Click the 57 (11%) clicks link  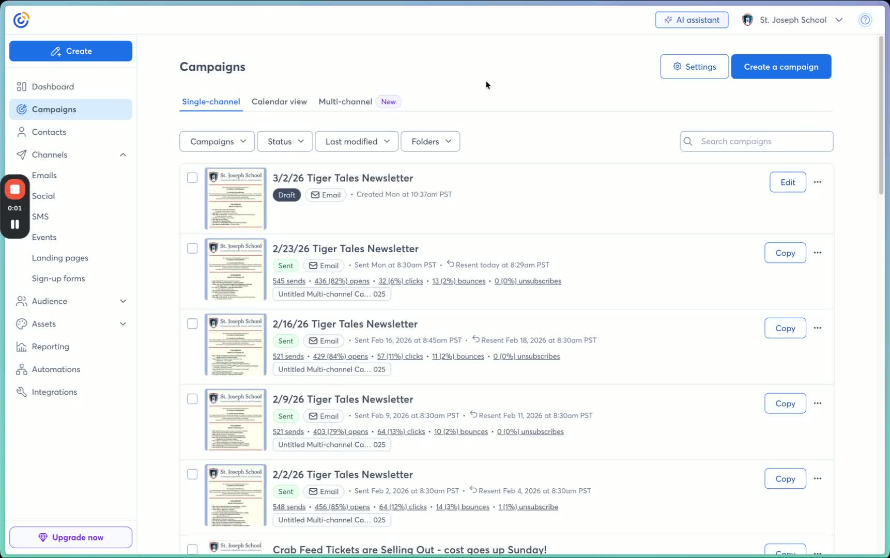click(x=400, y=357)
